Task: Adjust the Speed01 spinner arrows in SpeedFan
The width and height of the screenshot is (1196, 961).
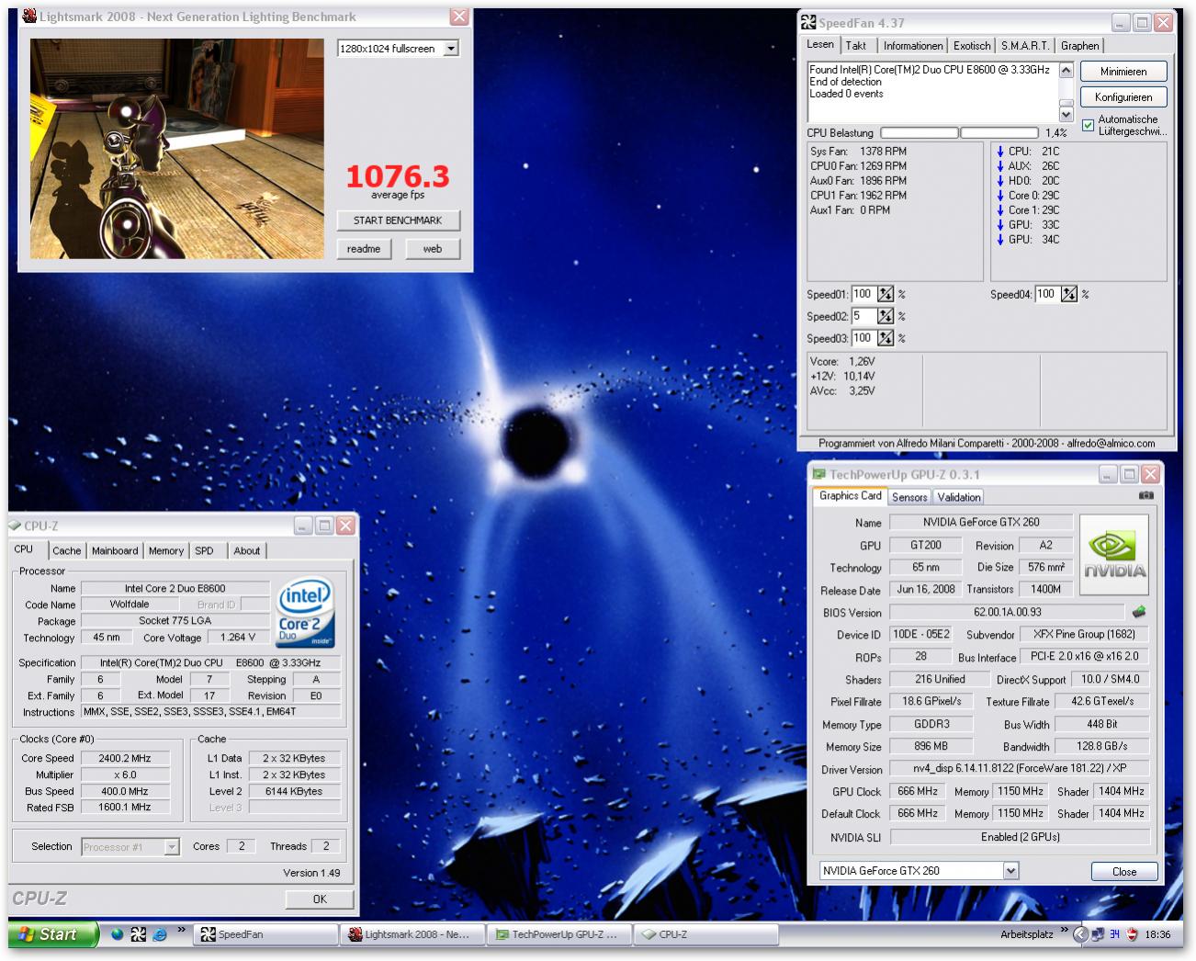Action: point(886,294)
